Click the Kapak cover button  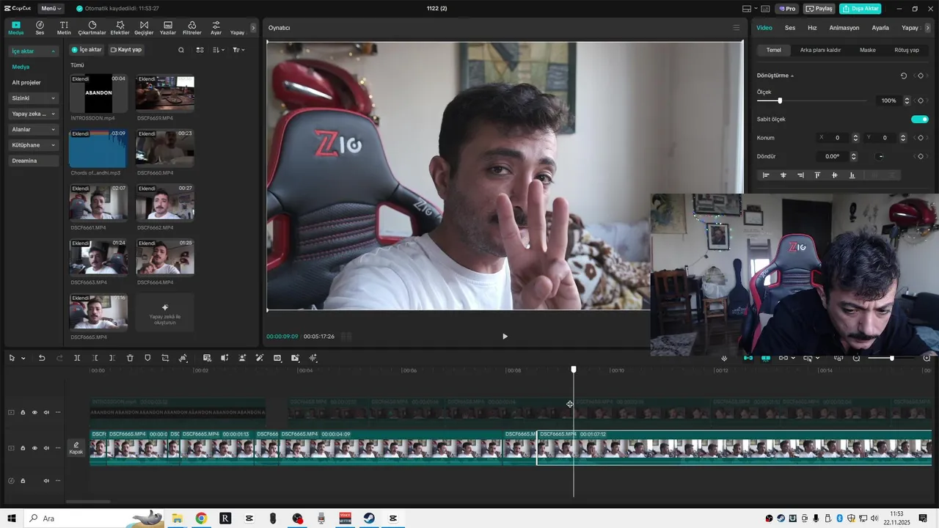tap(76, 448)
